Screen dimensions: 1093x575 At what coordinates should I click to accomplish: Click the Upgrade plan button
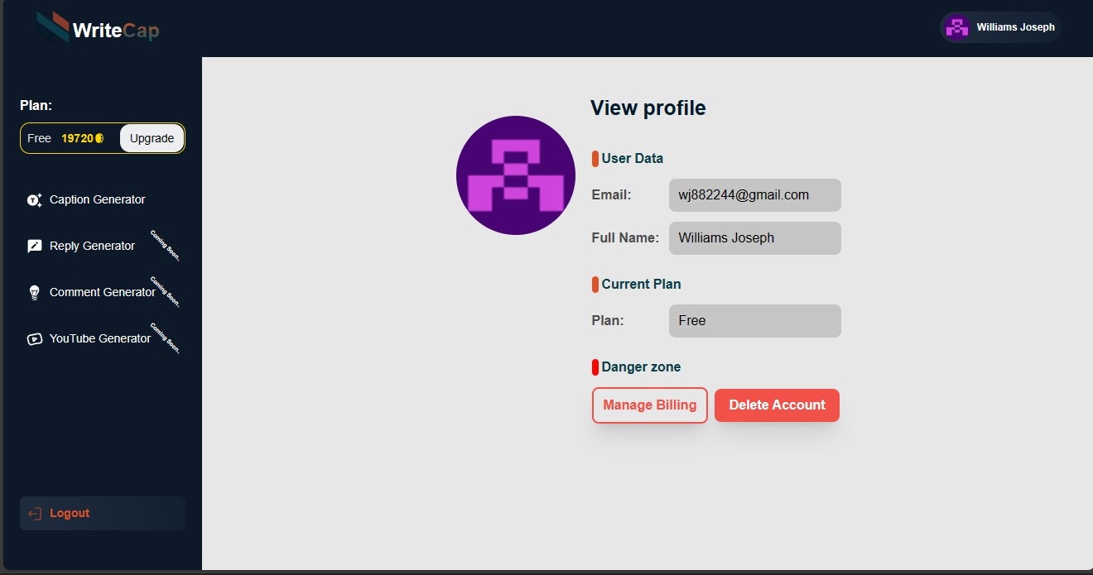(x=152, y=138)
